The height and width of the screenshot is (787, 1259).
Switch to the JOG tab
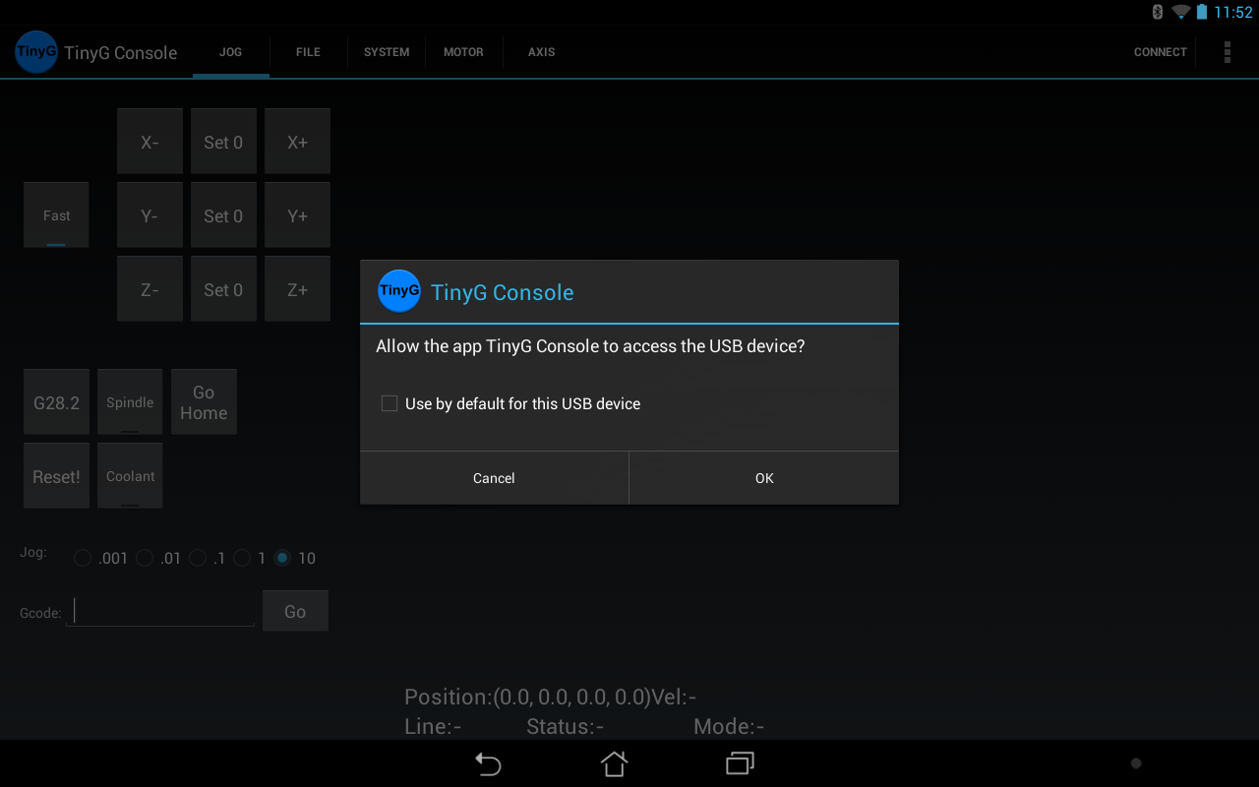tap(231, 52)
